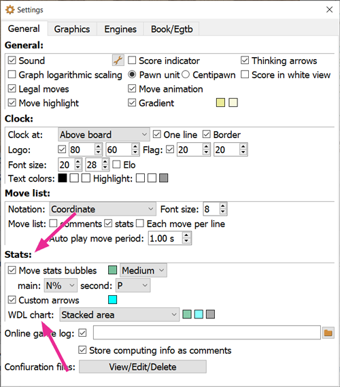Image resolution: width=340 pixels, height=387 pixels.
Task: Increase the Logo width value with up arrow
Action: (98, 146)
